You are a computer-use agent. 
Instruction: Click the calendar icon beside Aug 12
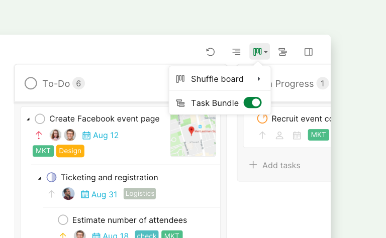point(86,135)
